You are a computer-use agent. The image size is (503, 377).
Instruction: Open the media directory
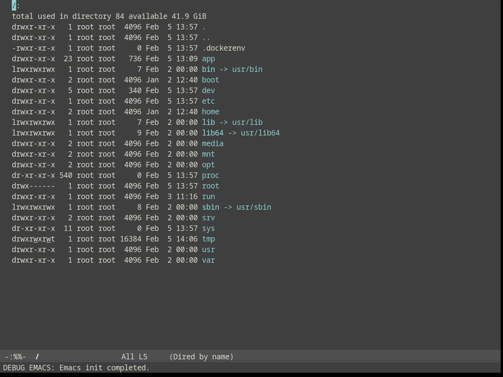pos(213,144)
